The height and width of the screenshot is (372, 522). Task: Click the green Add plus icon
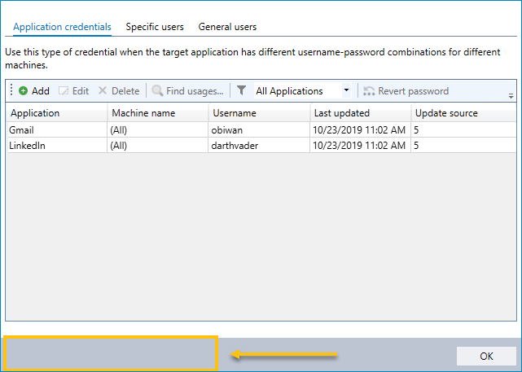23,90
